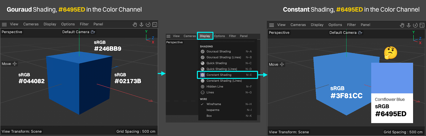Select Constant Shading from the Shading list
Screen dimensions: 426x136
coord(219,75)
